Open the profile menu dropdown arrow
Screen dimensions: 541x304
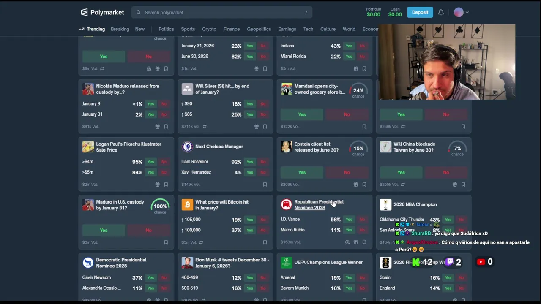pos(467,13)
